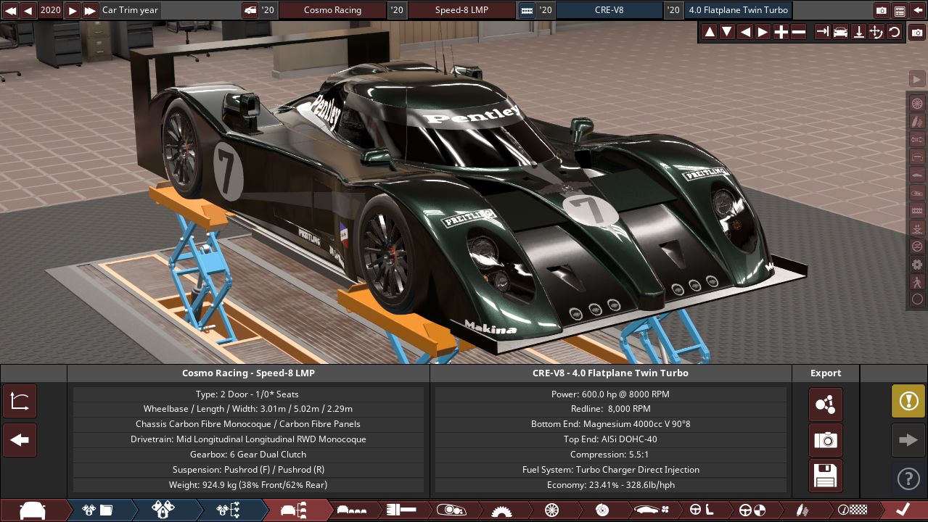The image size is (928, 522).
Task: Step the trim year forward one
Action: (73, 10)
